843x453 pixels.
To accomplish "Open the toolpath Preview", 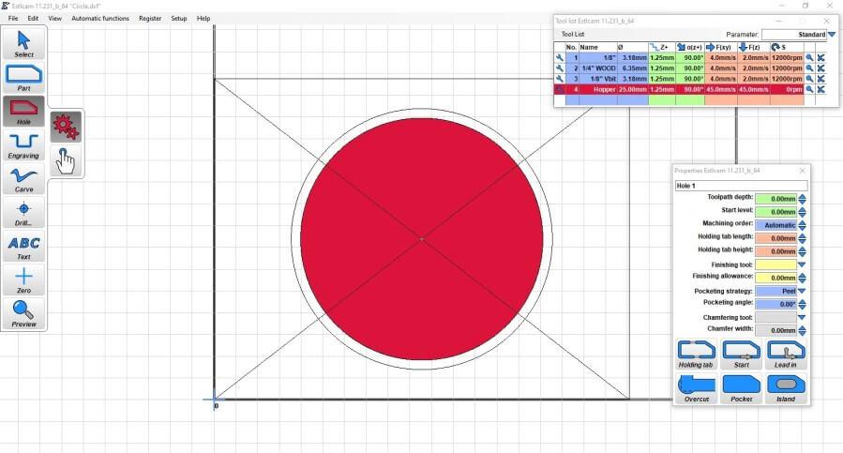I will (x=24, y=313).
